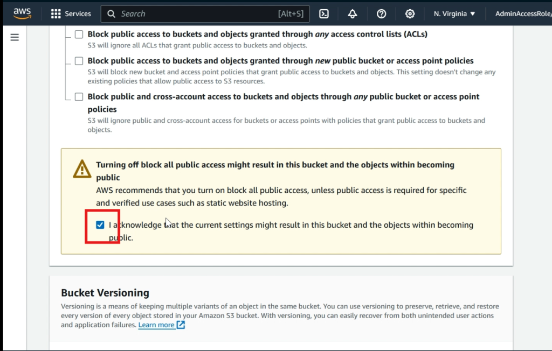Open the help question mark menu
This screenshot has width=552, height=351.
[382, 14]
